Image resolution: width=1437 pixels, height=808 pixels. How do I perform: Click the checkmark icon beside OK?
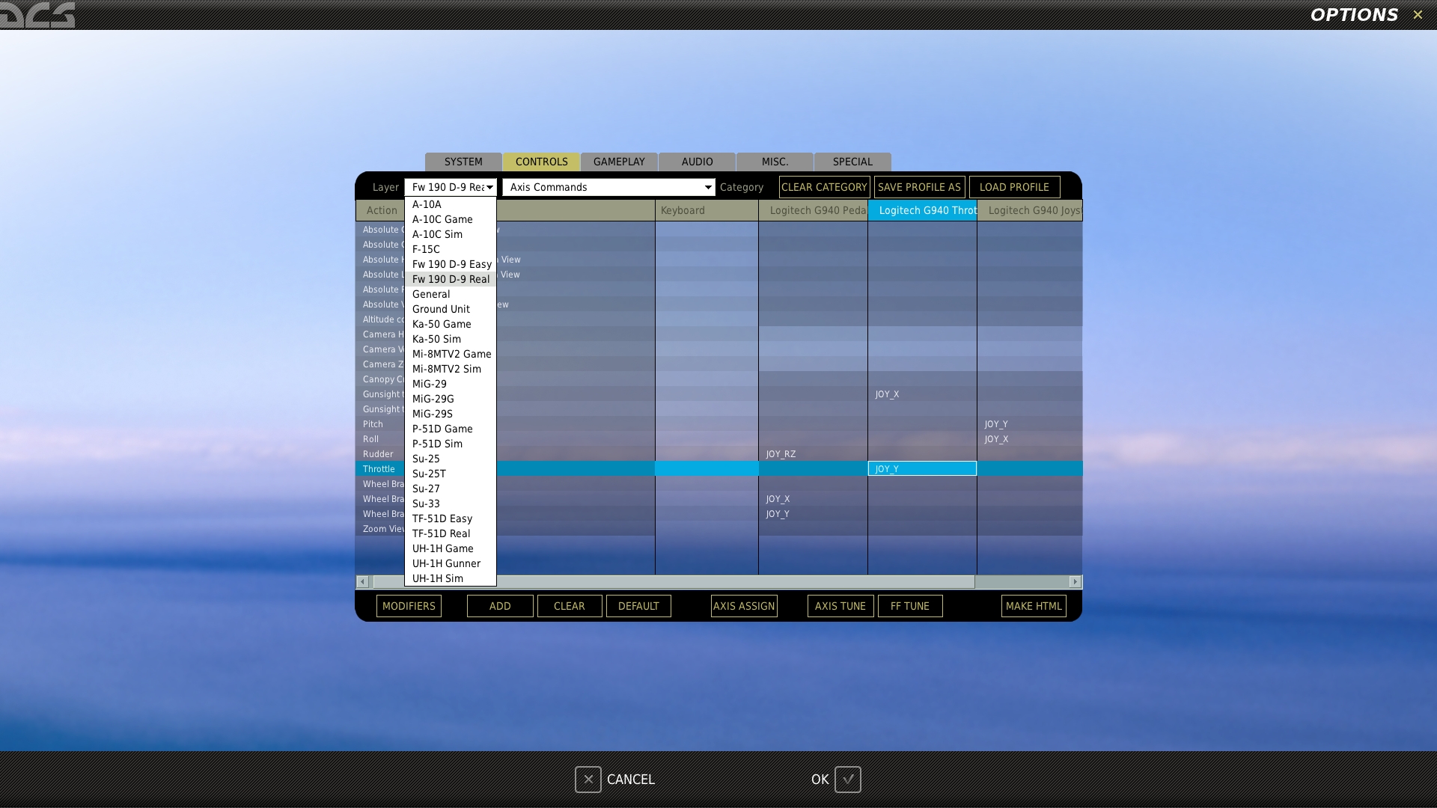point(848,780)
